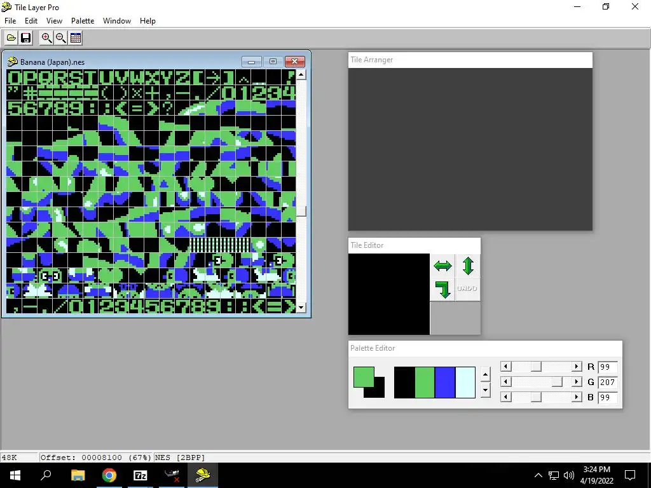Click the black background color box
This screenshot has height=488, width=651.
[379, 392]
